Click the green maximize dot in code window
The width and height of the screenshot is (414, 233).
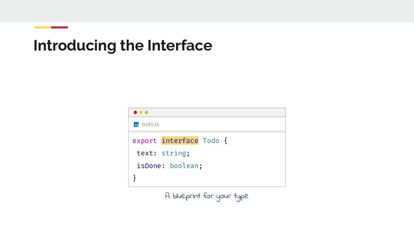pyautogui.click(x=147, y=112)
